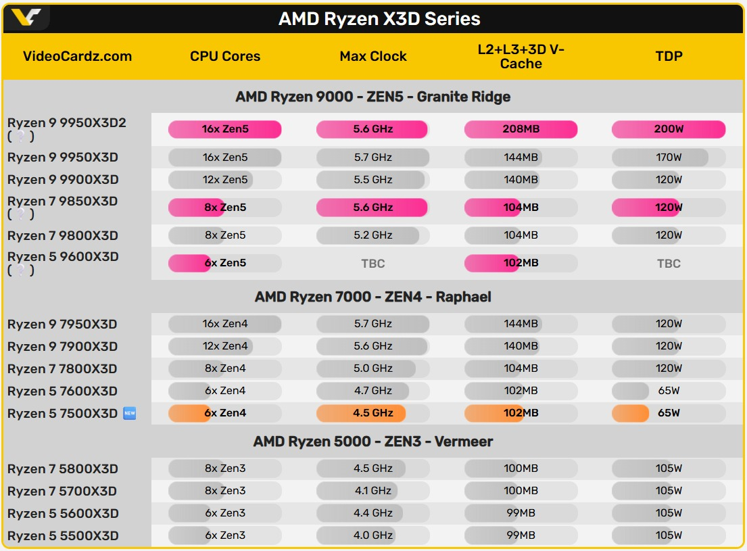Click the Ryzen 9000 ZEN5 Granite Ridge section heading
The width and height of the screenshot is (747, 551).
coord(373,97)
